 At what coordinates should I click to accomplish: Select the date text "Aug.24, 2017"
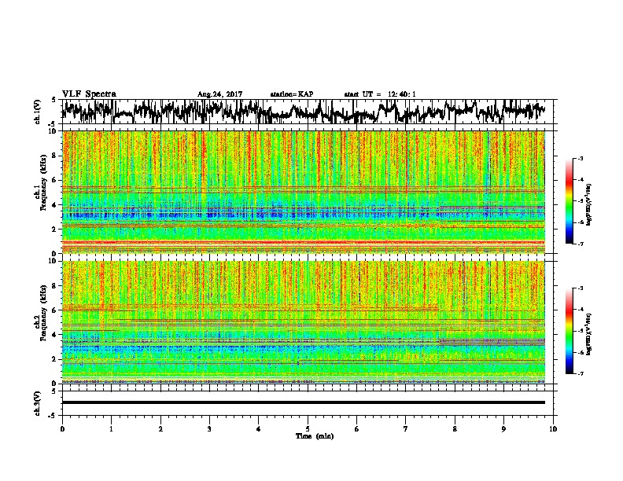pos(219,94)
